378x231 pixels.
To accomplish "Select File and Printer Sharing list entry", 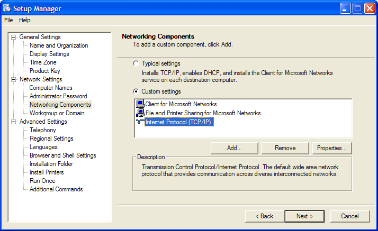I will [203, 113].
